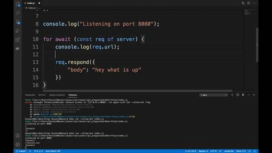Switch to the Output tab
272x153 pixels.
tap(42, 95)
